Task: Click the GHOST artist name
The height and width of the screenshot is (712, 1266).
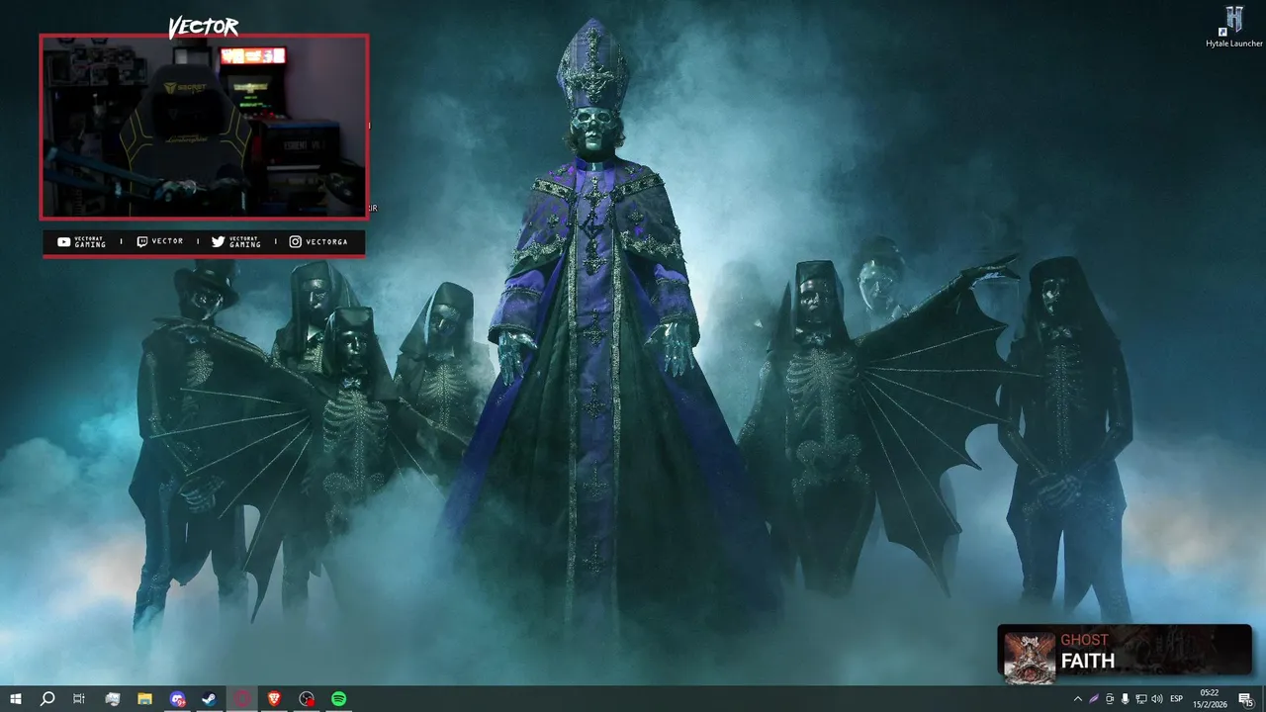Action: (1084, 640)
